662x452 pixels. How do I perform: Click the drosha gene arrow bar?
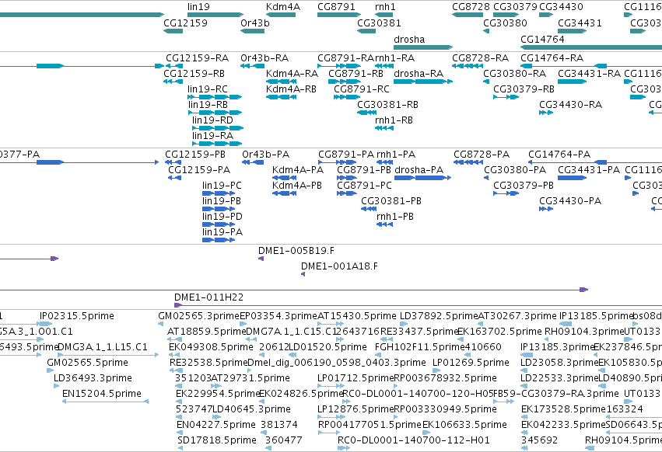coord(423,47)
